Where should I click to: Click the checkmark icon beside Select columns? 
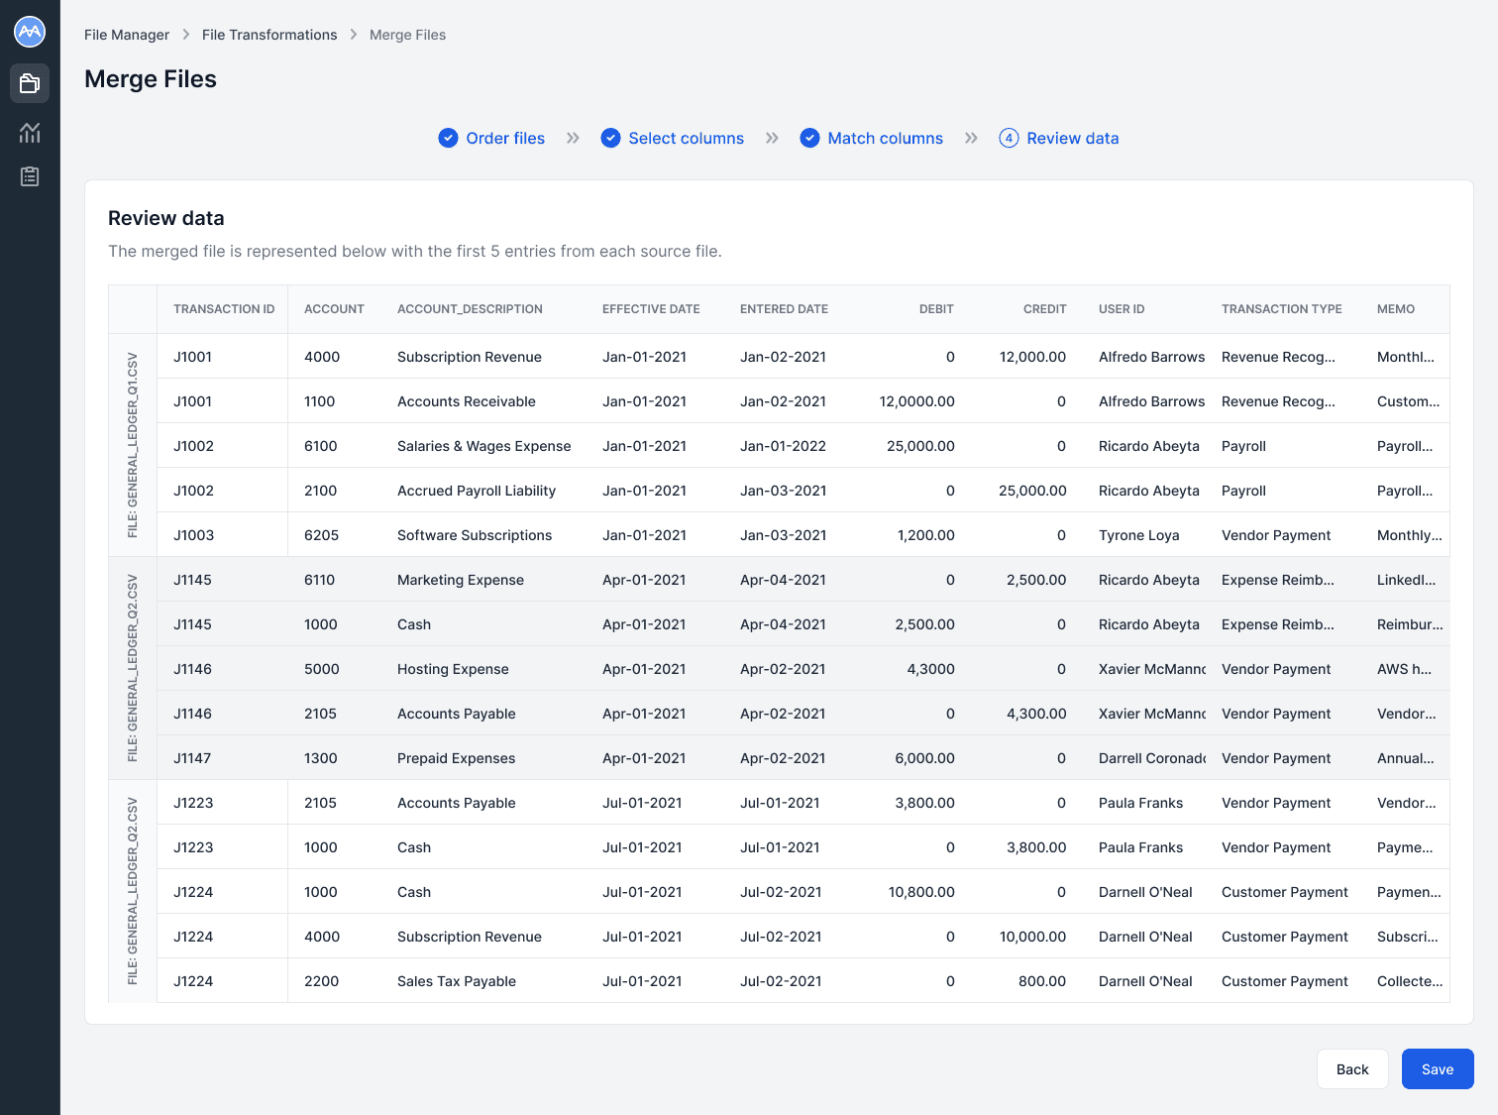click(x=610, y=138)
